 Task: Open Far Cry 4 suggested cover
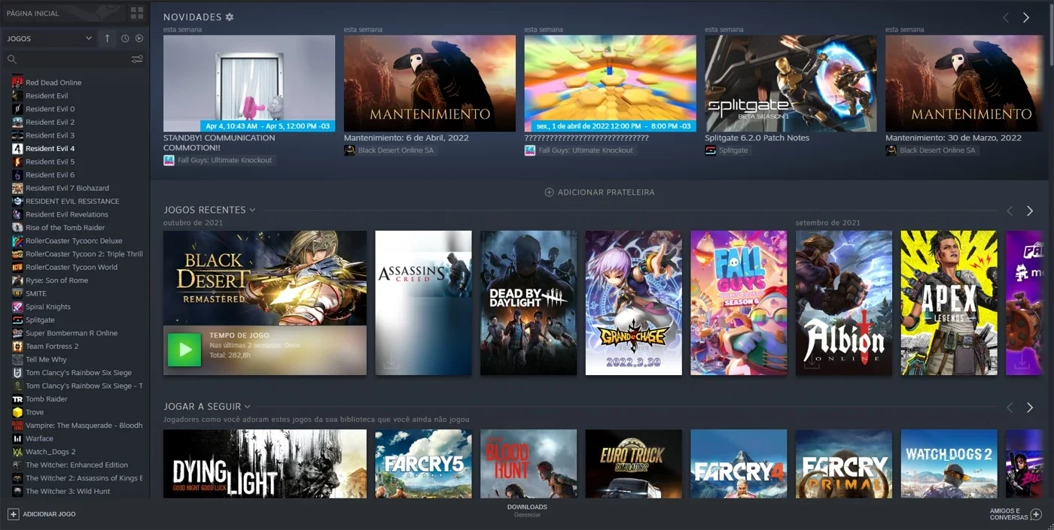click(739, 464)
